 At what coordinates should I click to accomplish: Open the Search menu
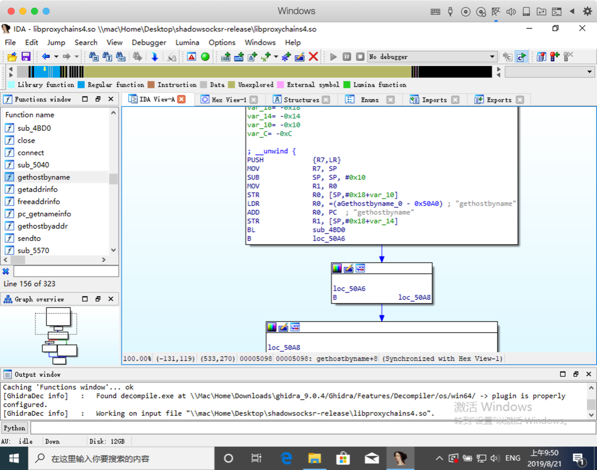[x=86, y=42]
